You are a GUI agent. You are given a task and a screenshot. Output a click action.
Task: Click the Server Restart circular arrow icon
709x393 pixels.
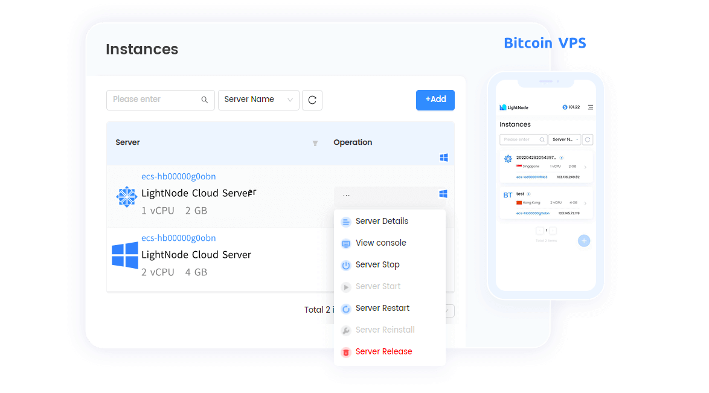tap(346, 309)
